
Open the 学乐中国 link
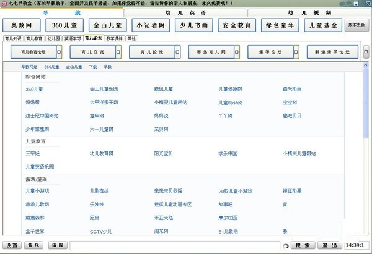point(228,153)
